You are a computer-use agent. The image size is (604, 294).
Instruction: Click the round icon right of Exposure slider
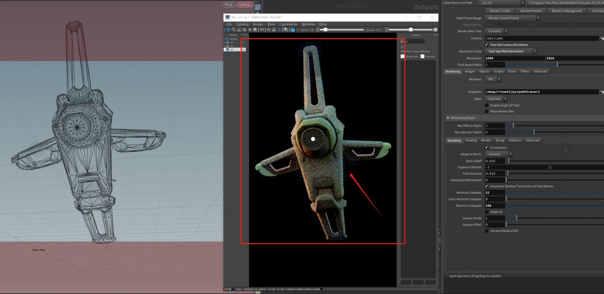point(435,30)
